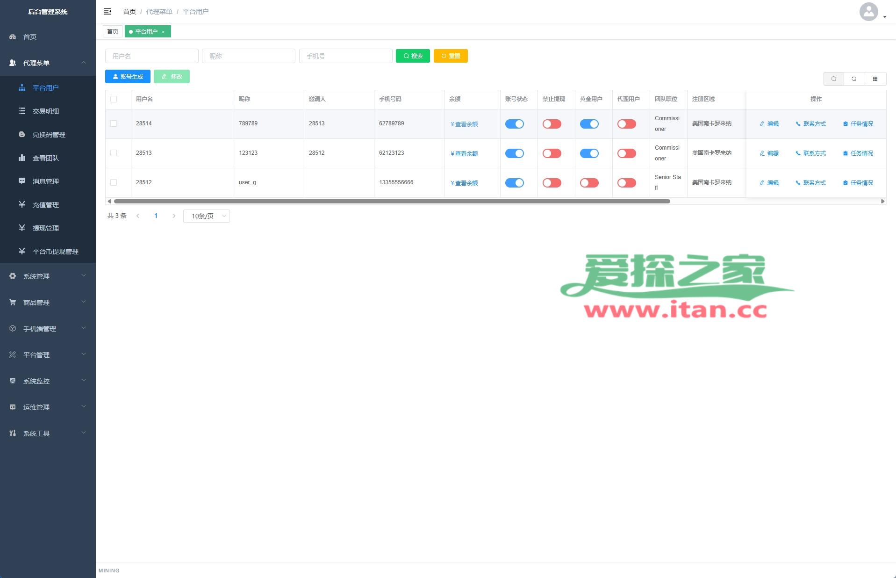896x578 pixels.
Task: Click the user avatar icon
Action: click(868, 12)
